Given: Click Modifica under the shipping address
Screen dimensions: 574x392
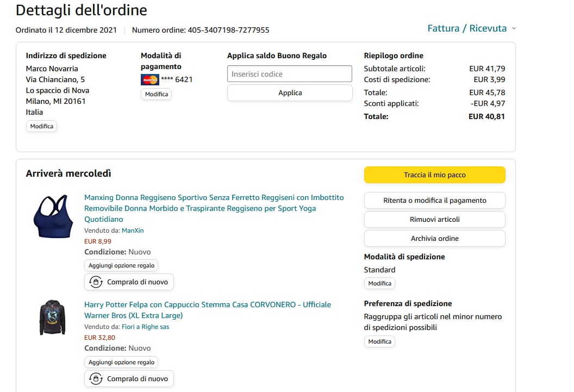Looking at the screenshot, I should coord(41,126).
